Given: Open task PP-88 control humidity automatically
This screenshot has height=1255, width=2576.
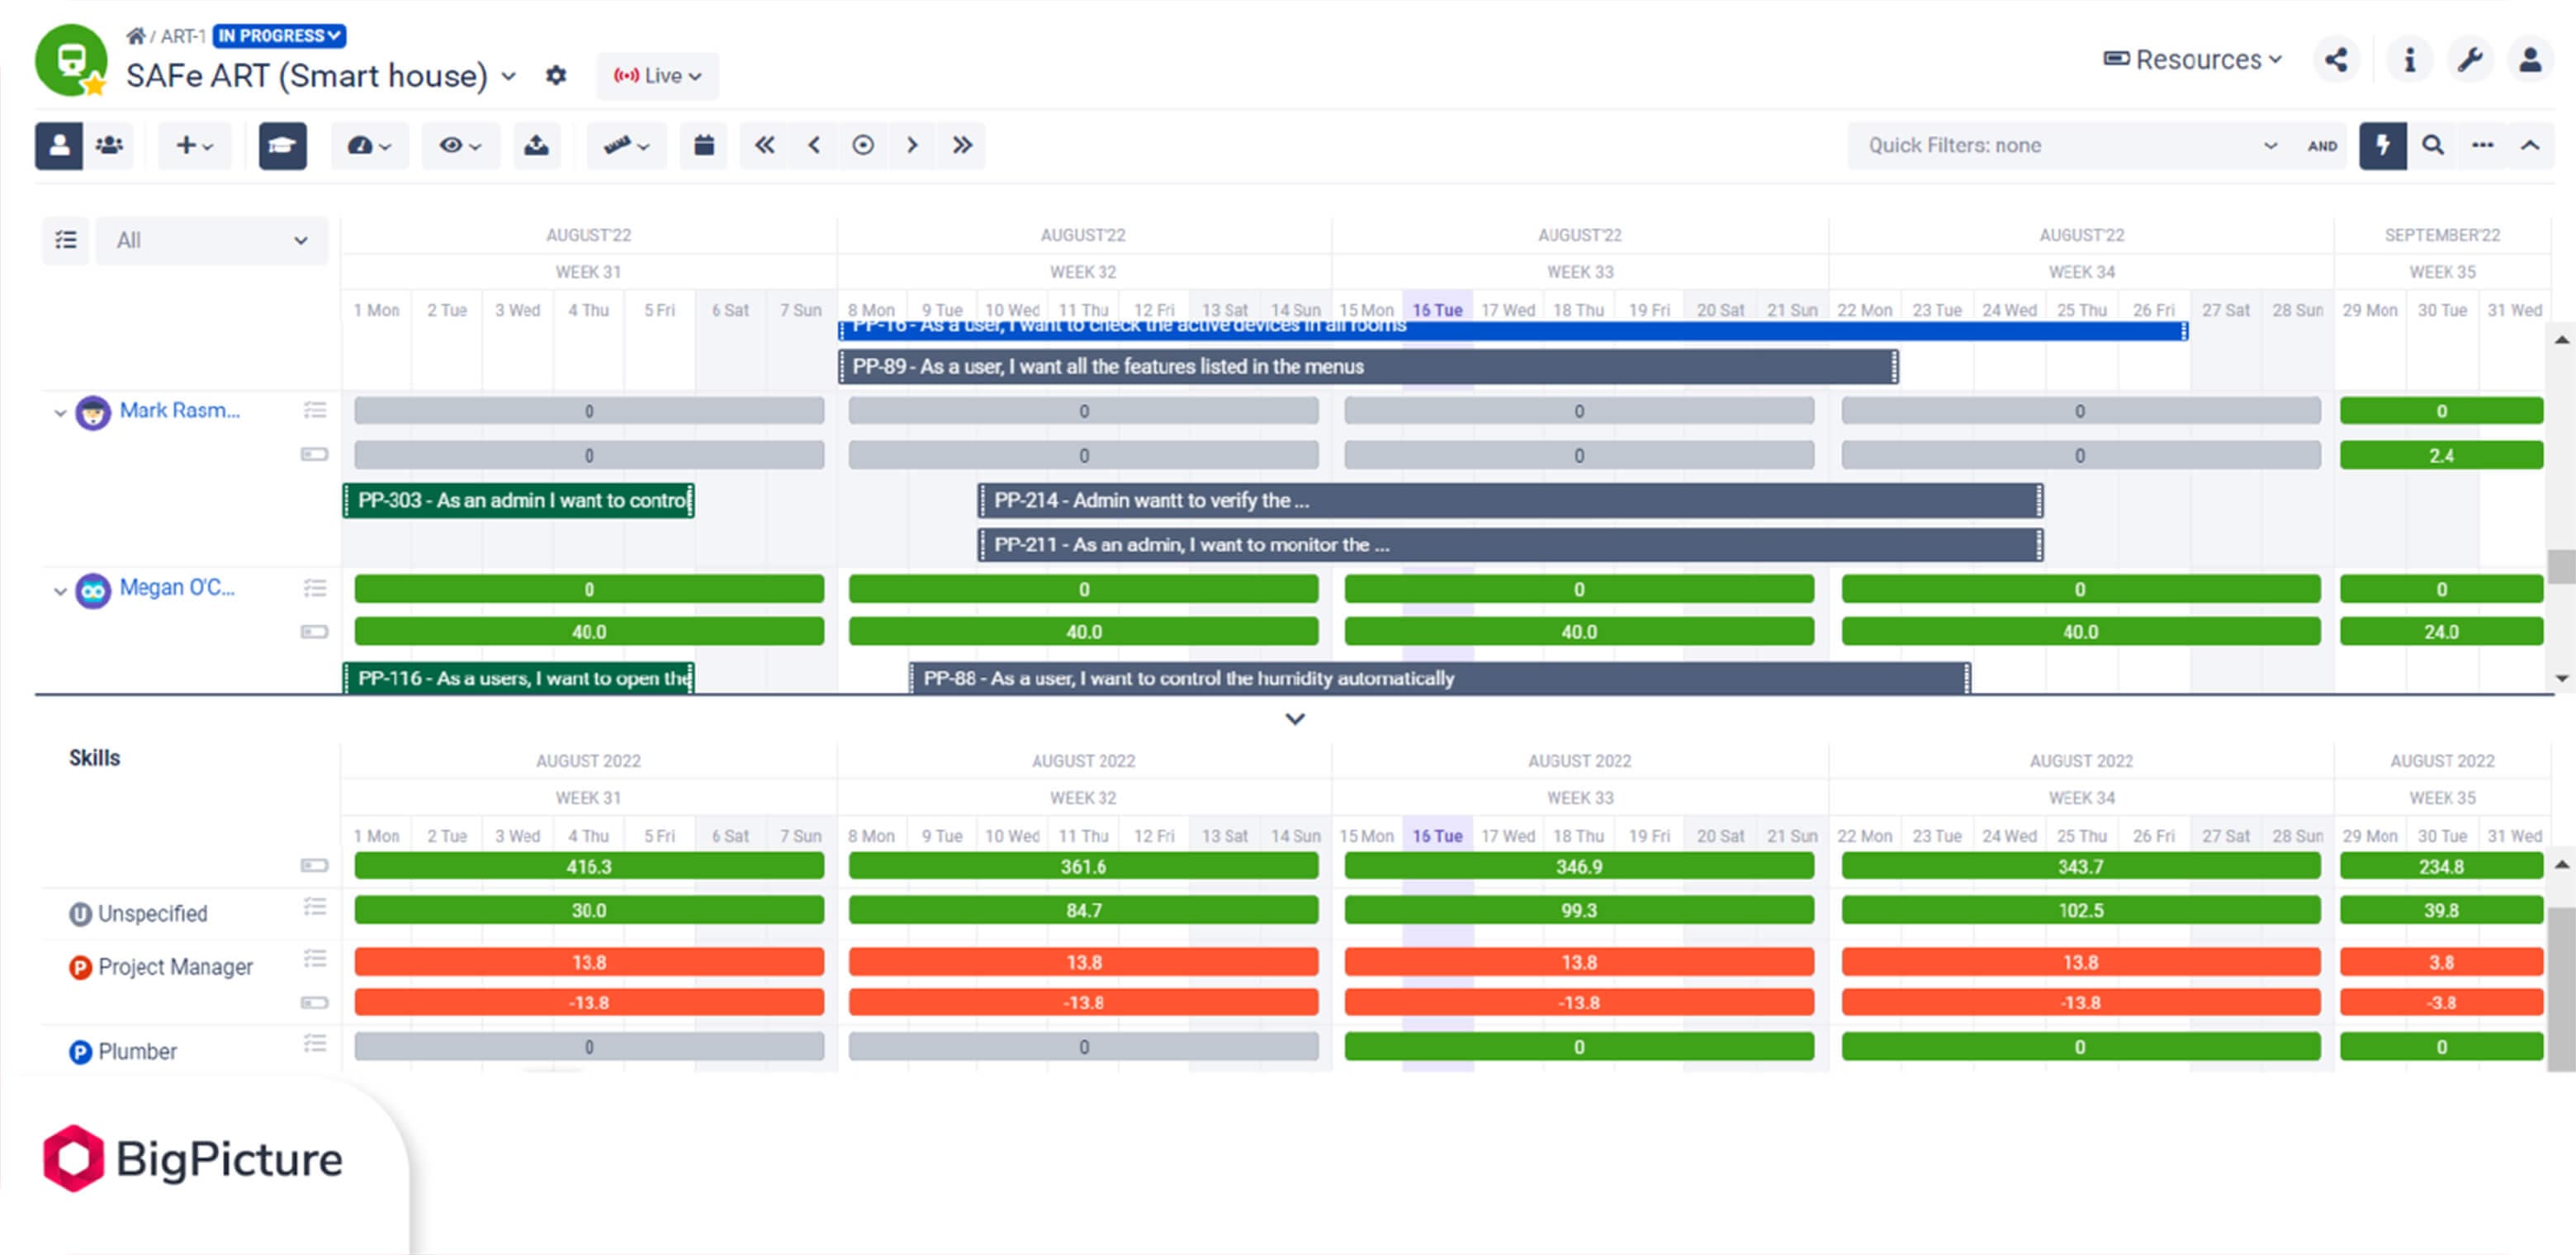Looking at the screenshot, I should tap(1439, 678).
